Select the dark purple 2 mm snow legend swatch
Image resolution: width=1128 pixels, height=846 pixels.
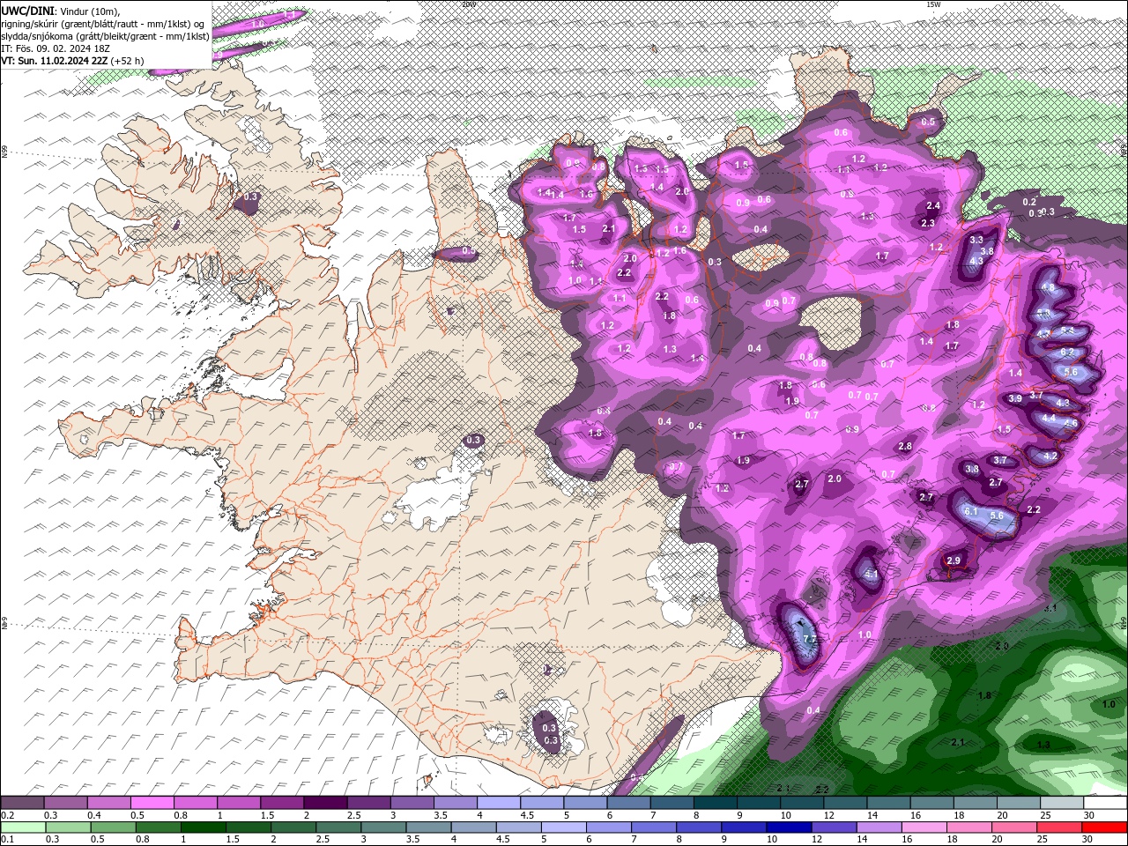325,803
